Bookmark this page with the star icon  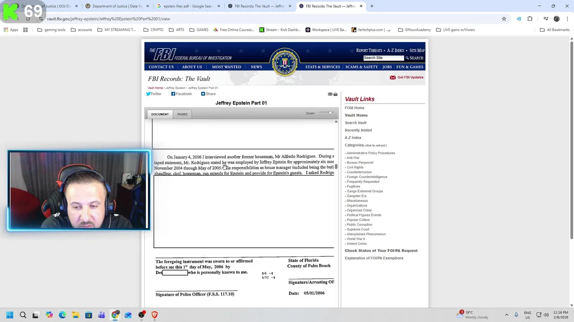504,19
